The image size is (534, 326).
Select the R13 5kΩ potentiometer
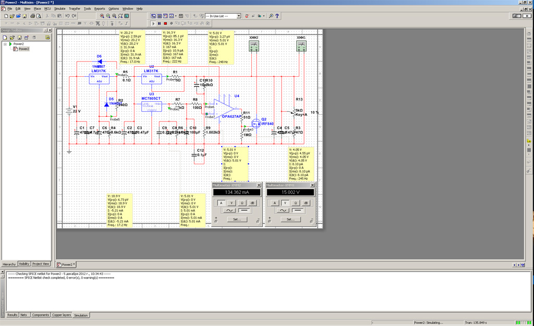pos(294,112)
